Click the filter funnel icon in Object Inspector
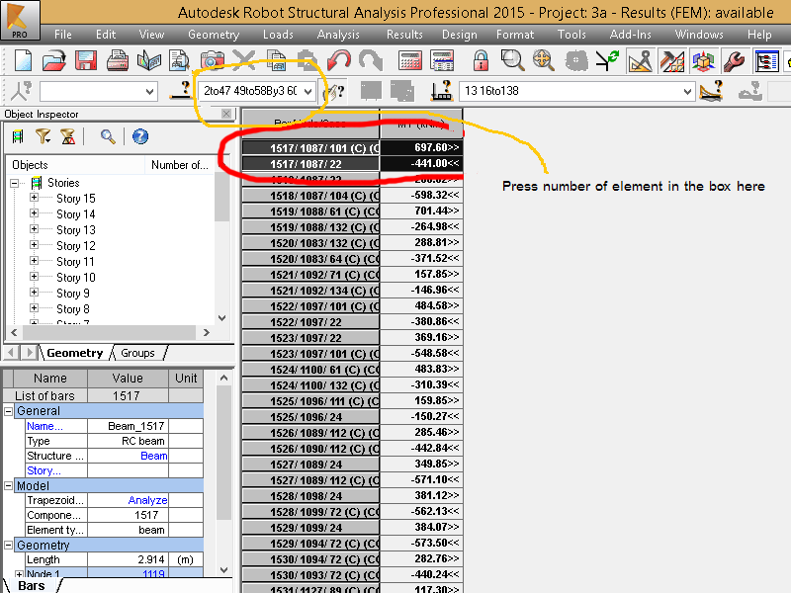The width and height of the screenshot is (791, 593). tap(44, 136)
